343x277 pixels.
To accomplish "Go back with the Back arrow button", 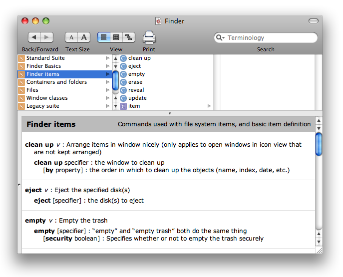I will [x=34, y=37].
